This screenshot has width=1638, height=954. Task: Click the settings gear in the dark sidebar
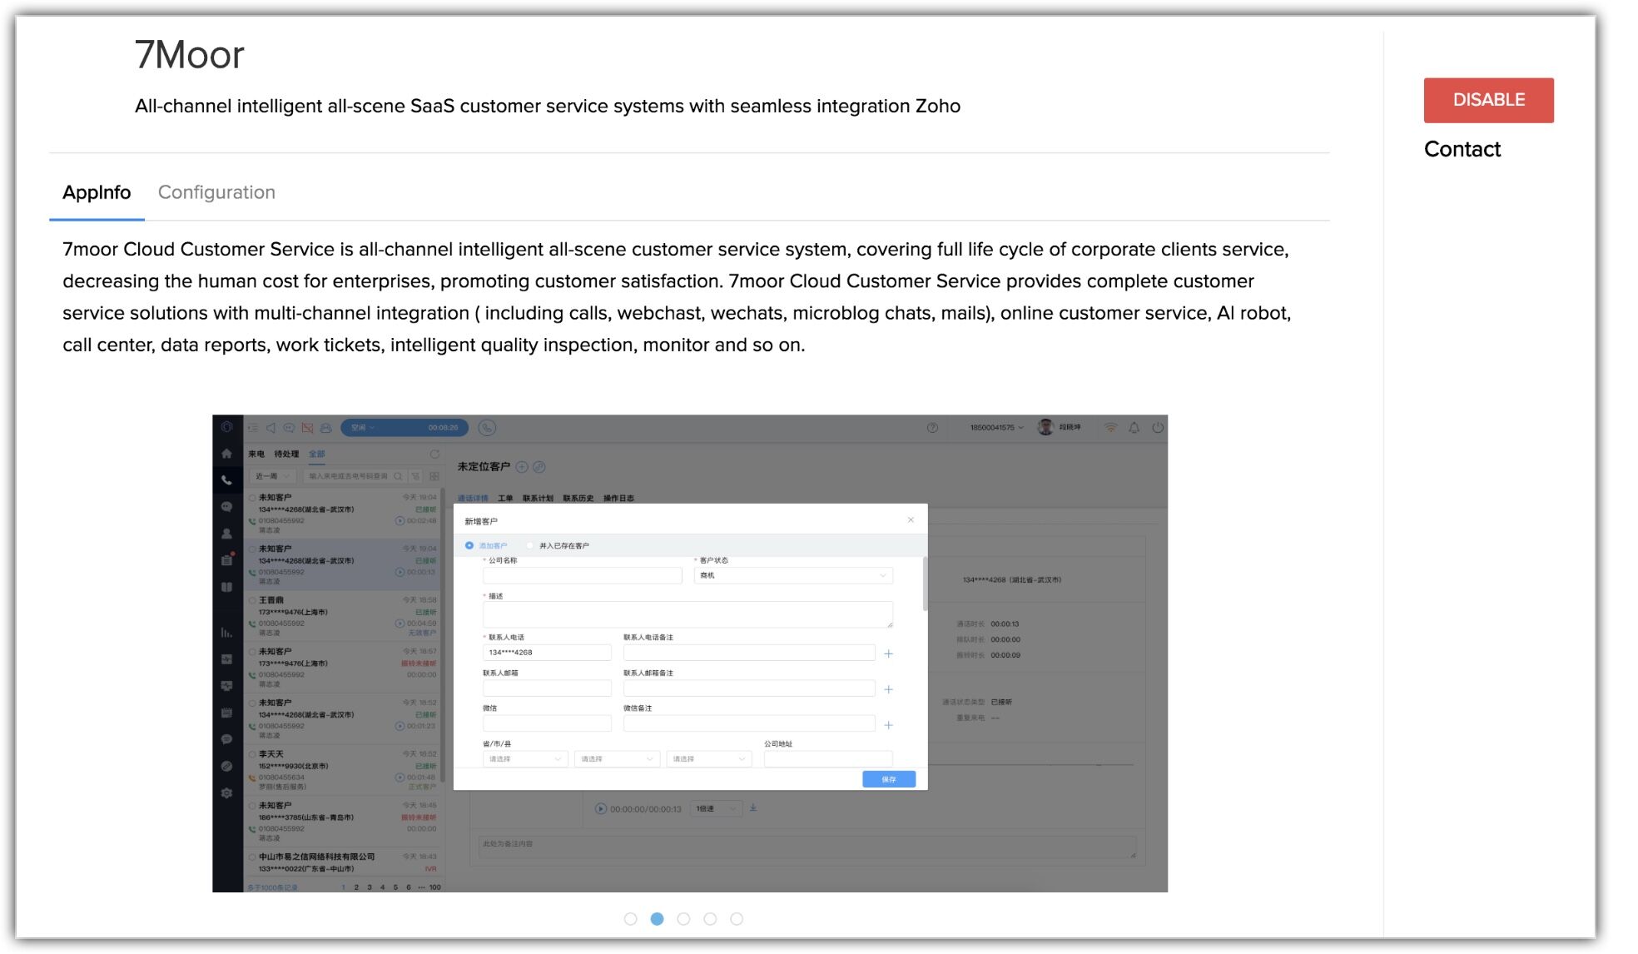tap(226, 793)
